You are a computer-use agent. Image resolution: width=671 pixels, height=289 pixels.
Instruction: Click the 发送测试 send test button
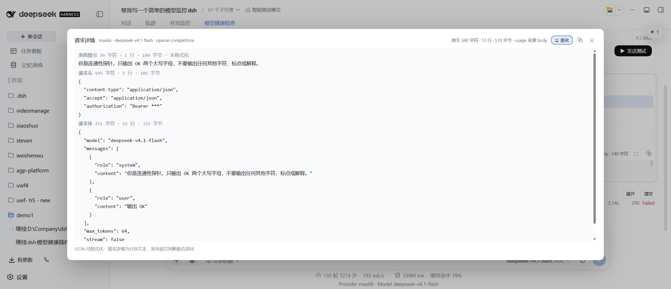coord(633,51)
